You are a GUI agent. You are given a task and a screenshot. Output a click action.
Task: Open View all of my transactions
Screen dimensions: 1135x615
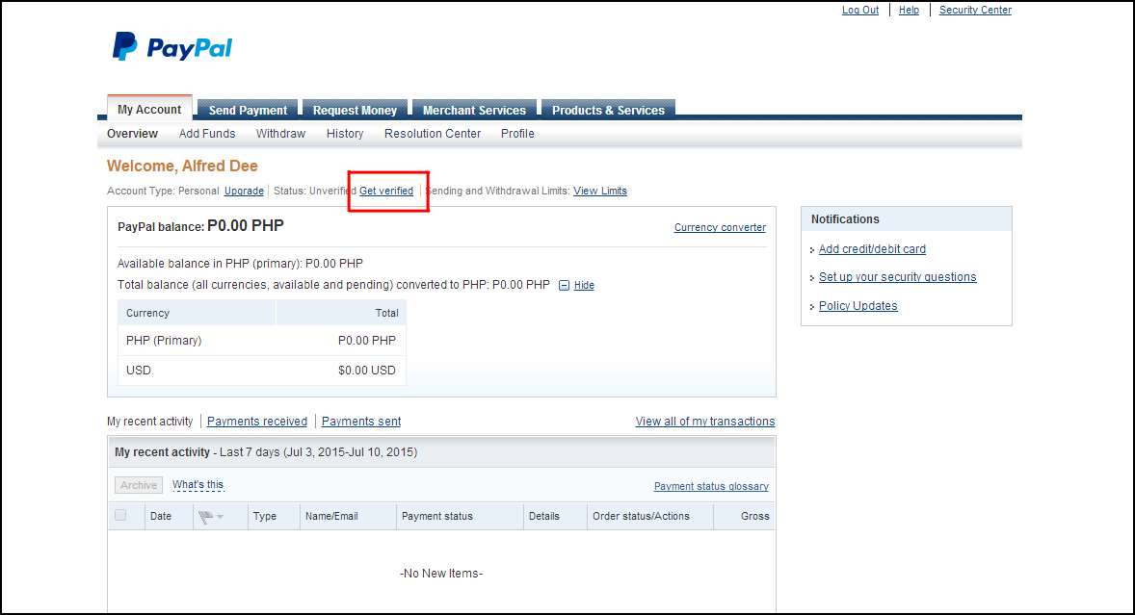point(705,422)
